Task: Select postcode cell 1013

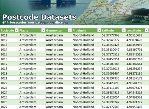Action: tap(10, 45)
